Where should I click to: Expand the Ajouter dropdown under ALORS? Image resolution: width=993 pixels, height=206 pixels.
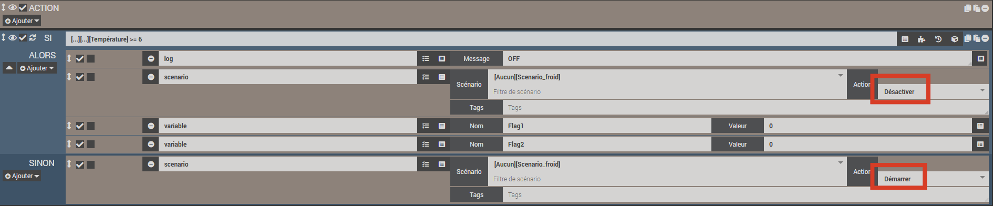[37, 68]
